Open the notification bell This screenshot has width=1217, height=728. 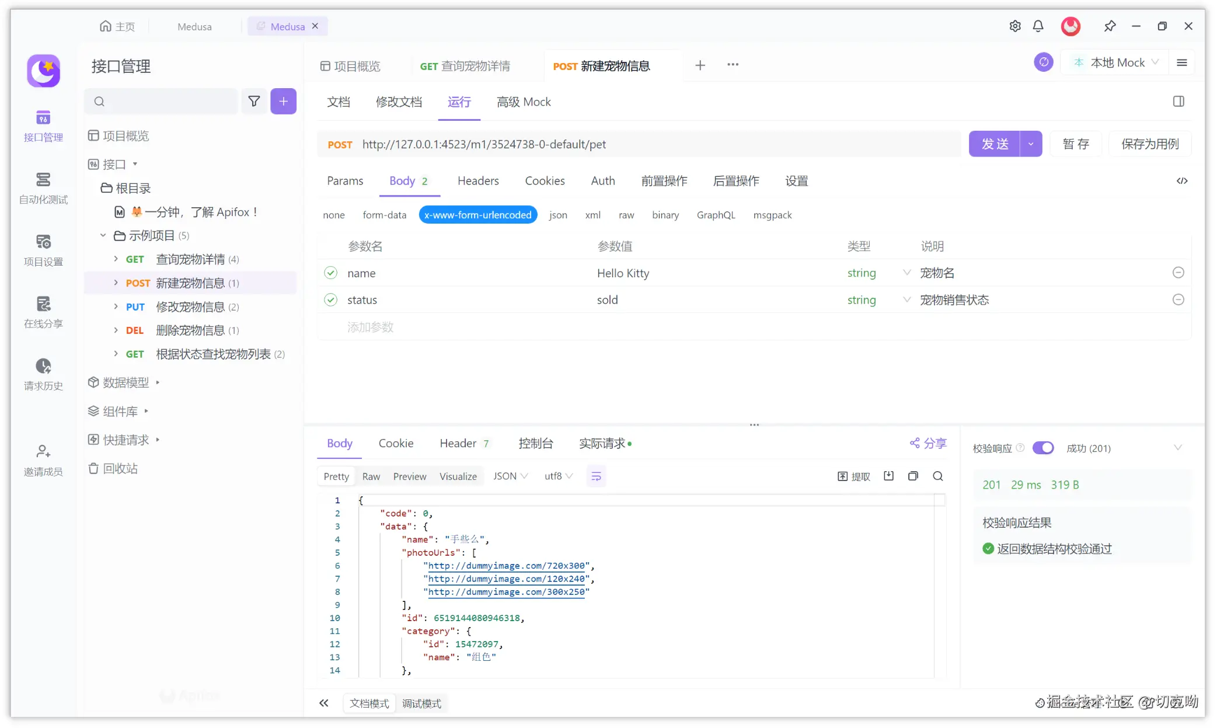point(1038,26)
